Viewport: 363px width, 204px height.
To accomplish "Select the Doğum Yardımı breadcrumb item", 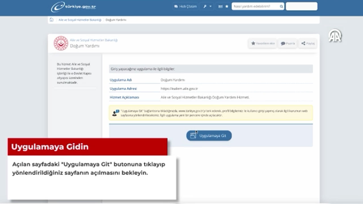I will [116, 20].
